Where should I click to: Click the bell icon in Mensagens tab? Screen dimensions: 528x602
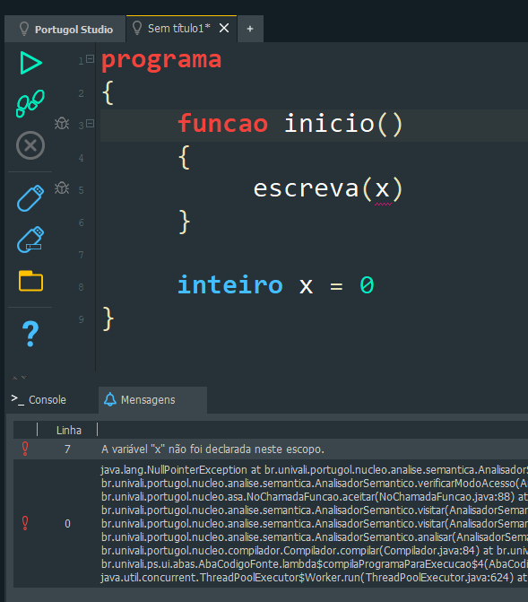(x=110, y=399)
